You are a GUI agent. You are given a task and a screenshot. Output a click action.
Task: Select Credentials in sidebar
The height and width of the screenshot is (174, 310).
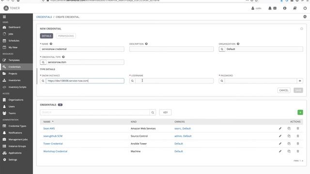click(16, 67)
